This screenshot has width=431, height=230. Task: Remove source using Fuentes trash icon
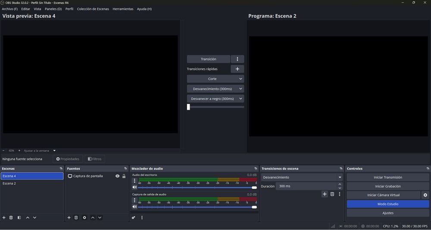[x=76, y=218]
